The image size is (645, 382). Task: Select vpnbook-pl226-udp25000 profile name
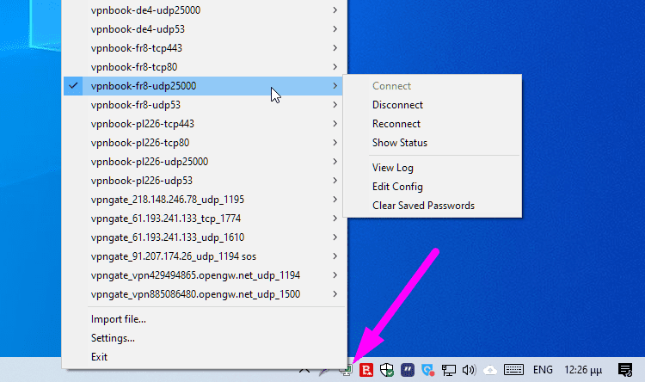click(x=150, y=162)
